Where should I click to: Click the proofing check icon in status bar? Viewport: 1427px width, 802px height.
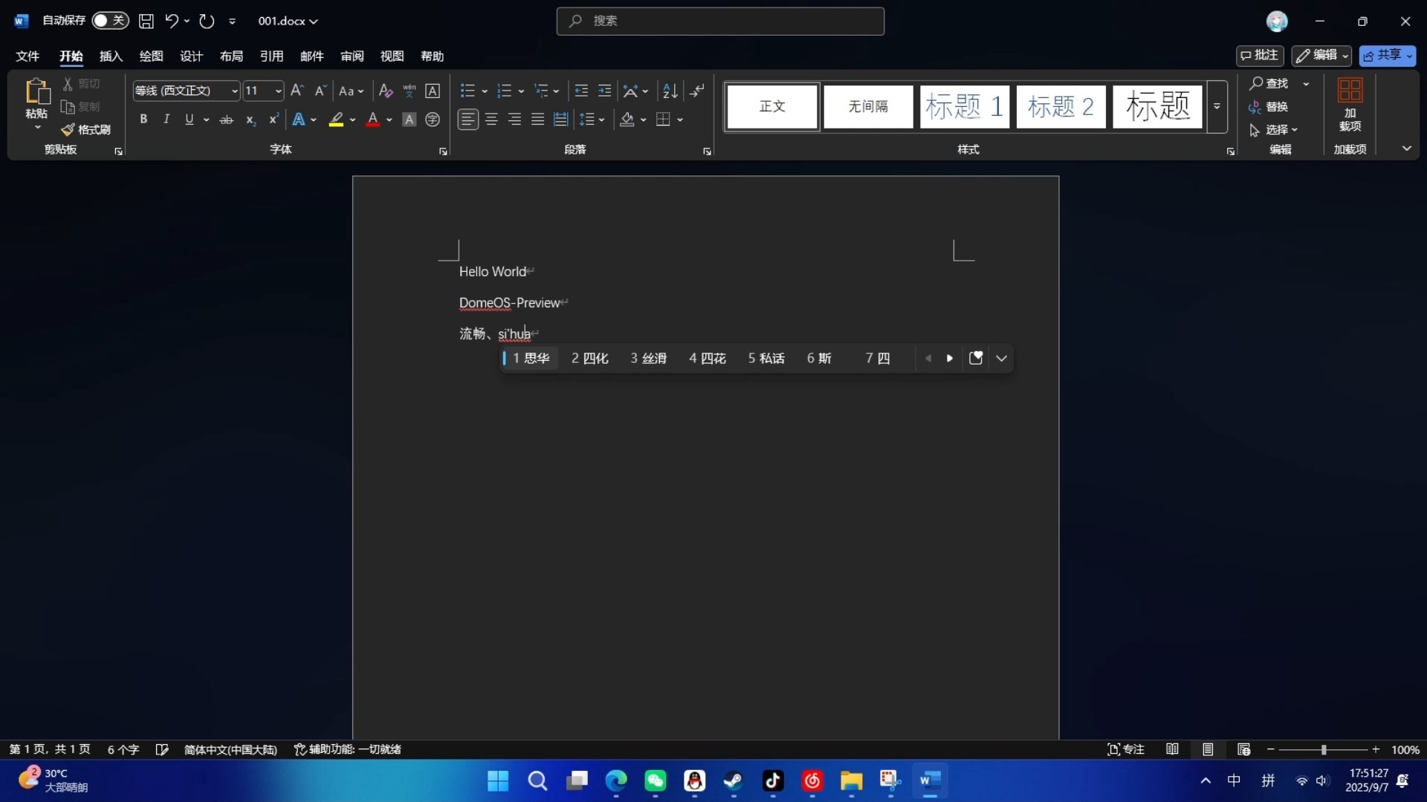coord(162,749)
